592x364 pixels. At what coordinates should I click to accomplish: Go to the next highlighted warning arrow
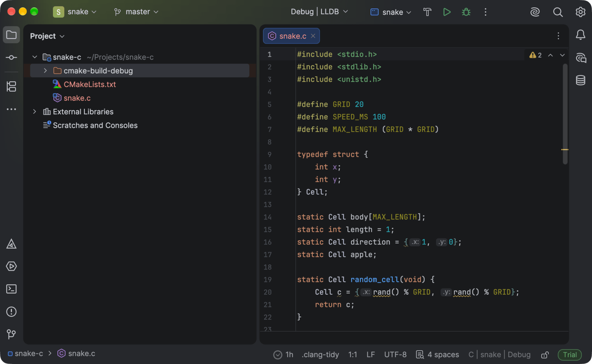coord(562,55)
